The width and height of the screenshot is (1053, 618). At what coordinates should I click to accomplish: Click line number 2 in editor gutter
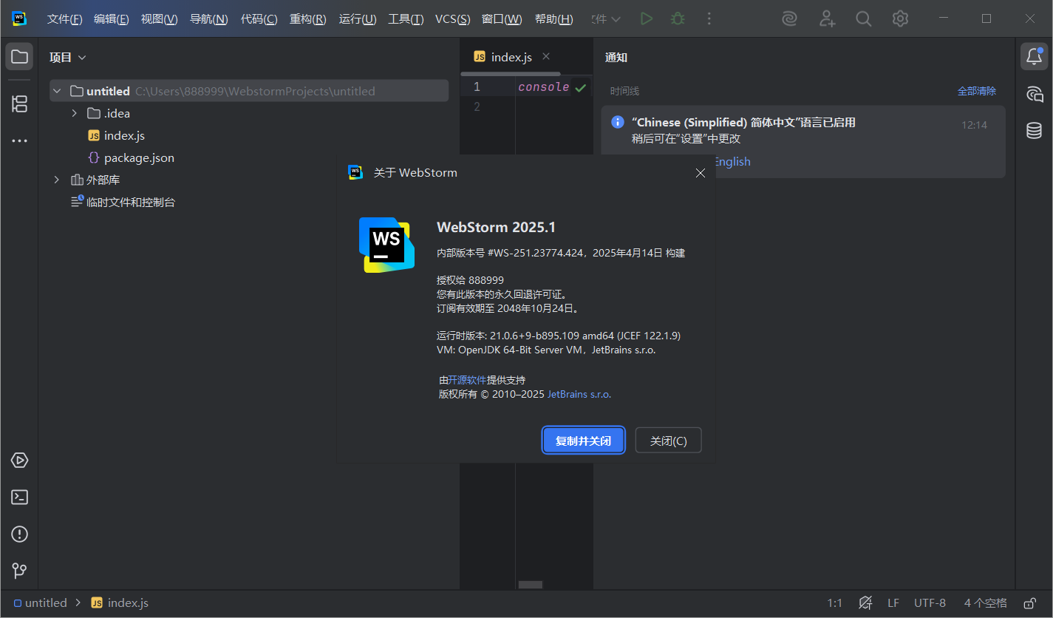click(x=477, y=107)
